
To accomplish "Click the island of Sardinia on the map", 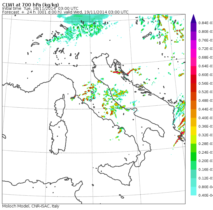I will [58, 137].
